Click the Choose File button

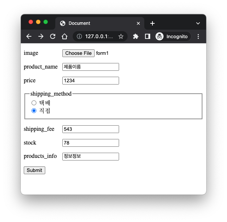(78, 53)
